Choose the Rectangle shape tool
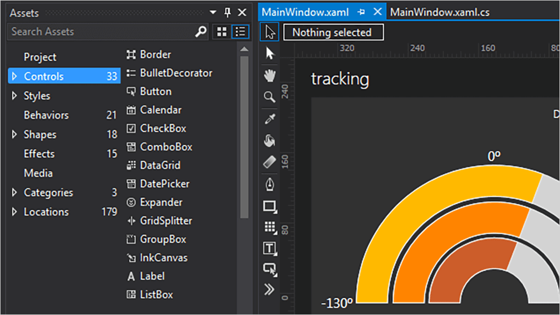 click(x=269, y=207)
